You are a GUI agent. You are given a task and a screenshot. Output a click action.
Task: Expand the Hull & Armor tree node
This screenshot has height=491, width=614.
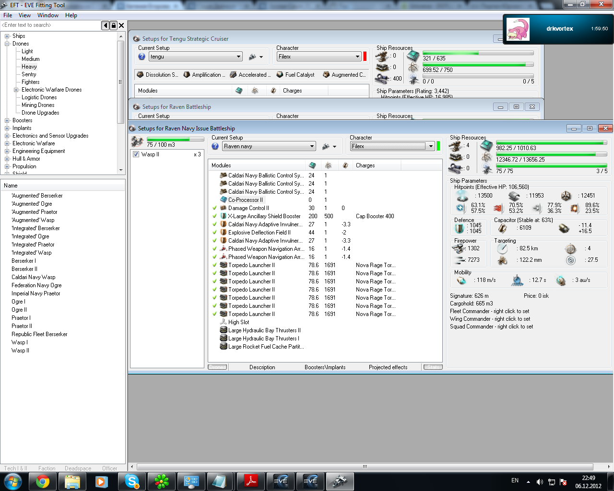[x=7, y=159]
